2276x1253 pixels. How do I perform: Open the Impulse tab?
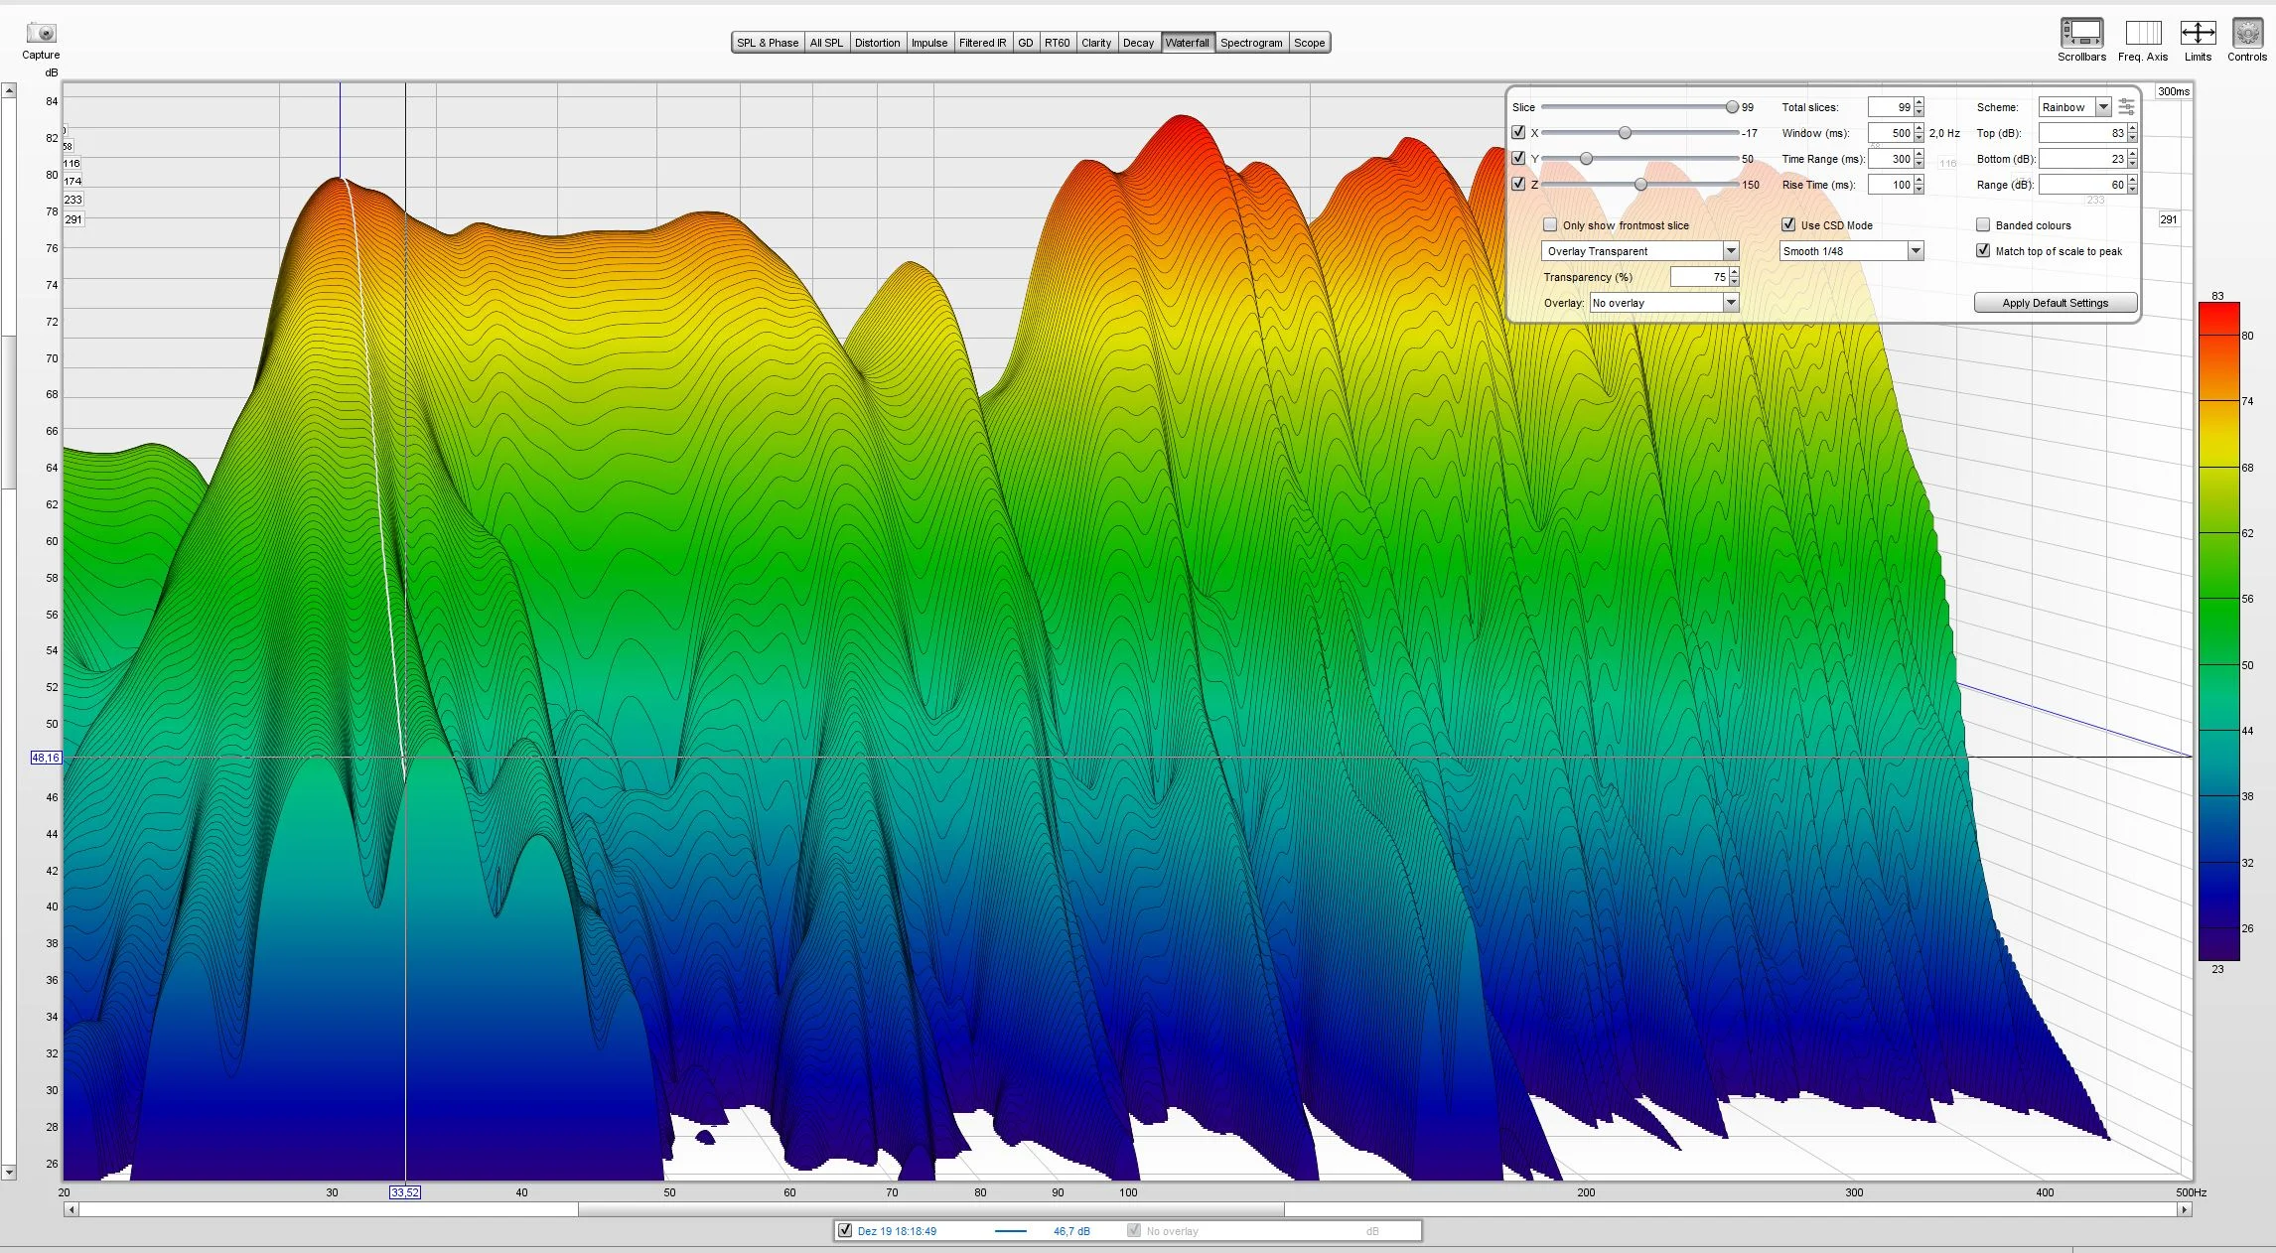pyautogui.click(x=929, y=43)
